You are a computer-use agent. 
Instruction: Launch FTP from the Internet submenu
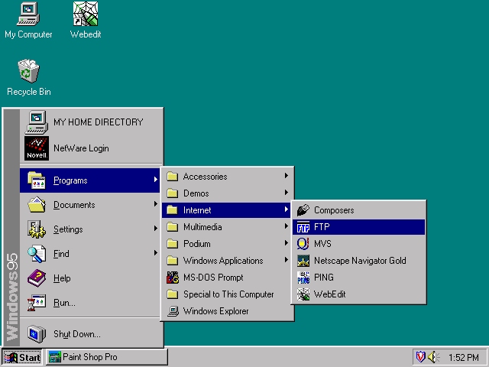(358, 227)
